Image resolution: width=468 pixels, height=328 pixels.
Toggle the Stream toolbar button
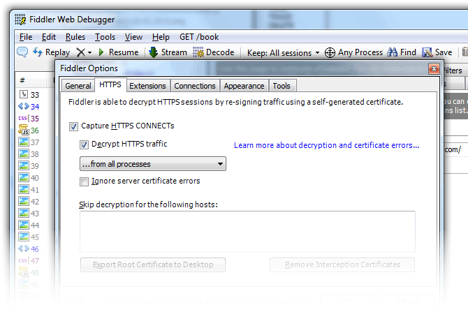(168, 52)
